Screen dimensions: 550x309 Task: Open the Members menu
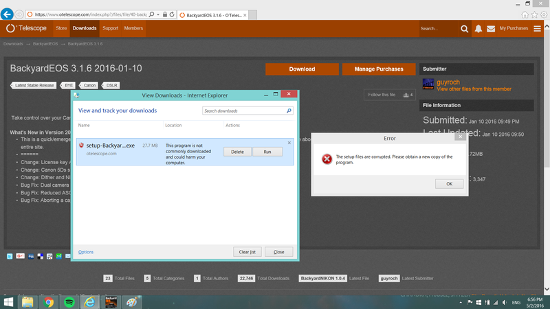pos(133,28)
